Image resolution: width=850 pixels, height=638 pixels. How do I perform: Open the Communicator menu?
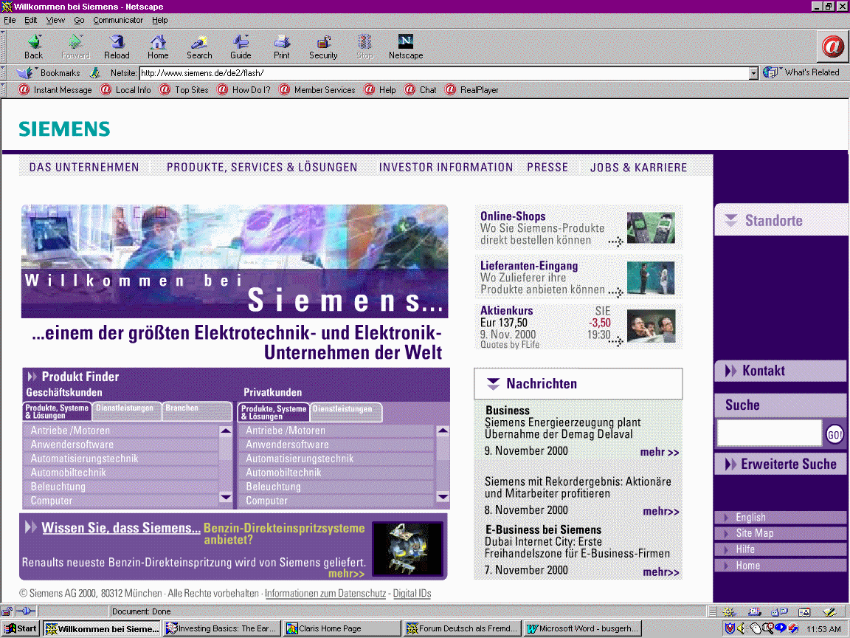(x=118, y=20)
